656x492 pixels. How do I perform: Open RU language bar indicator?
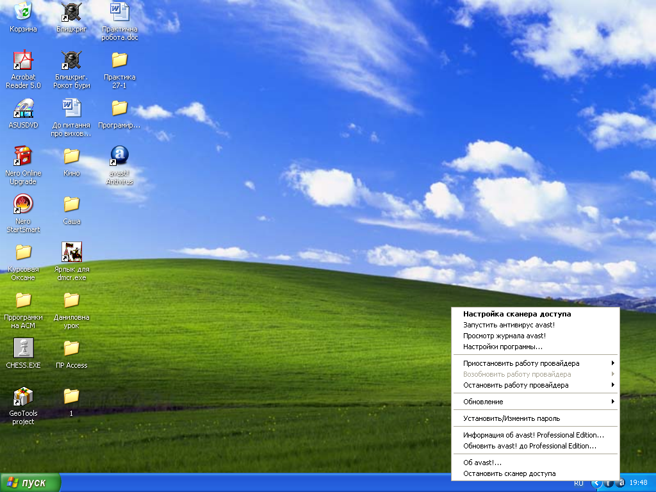coord(578,483)
